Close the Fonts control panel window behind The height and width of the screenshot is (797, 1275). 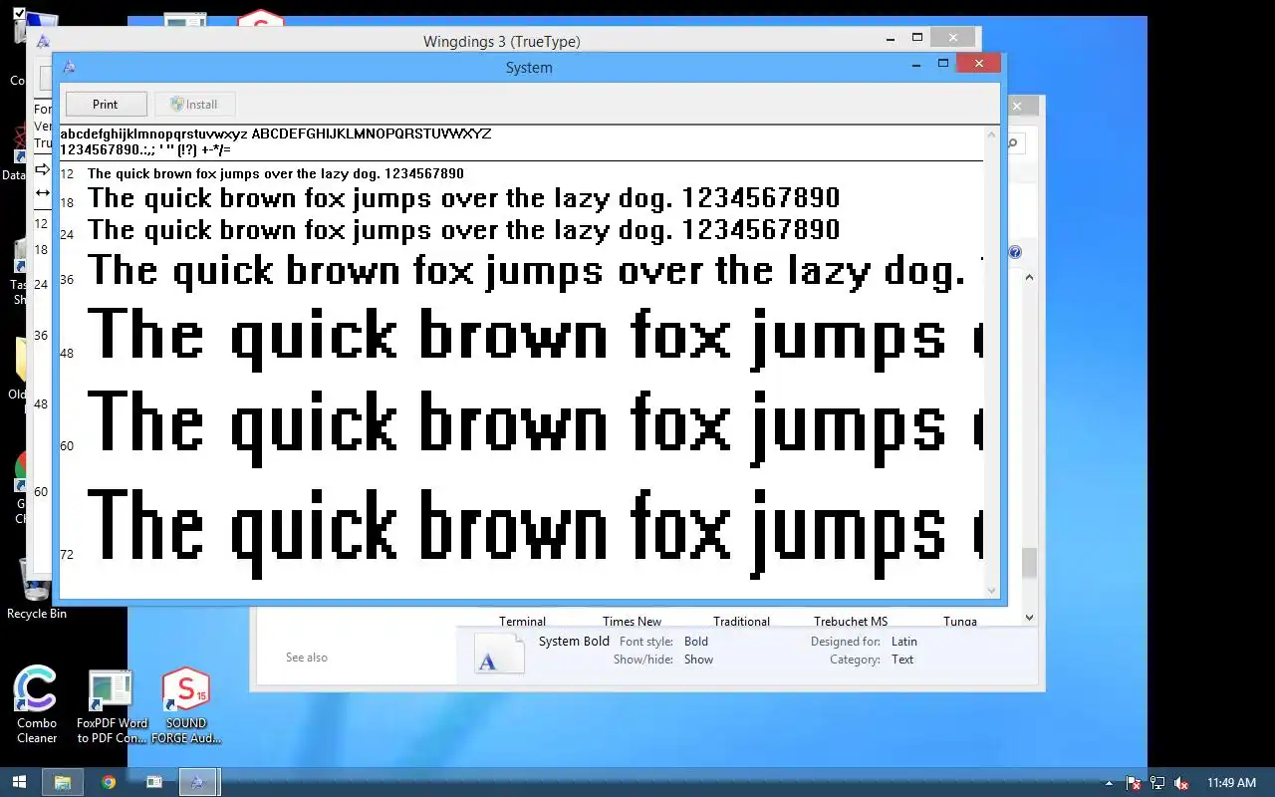point(1017,106)
